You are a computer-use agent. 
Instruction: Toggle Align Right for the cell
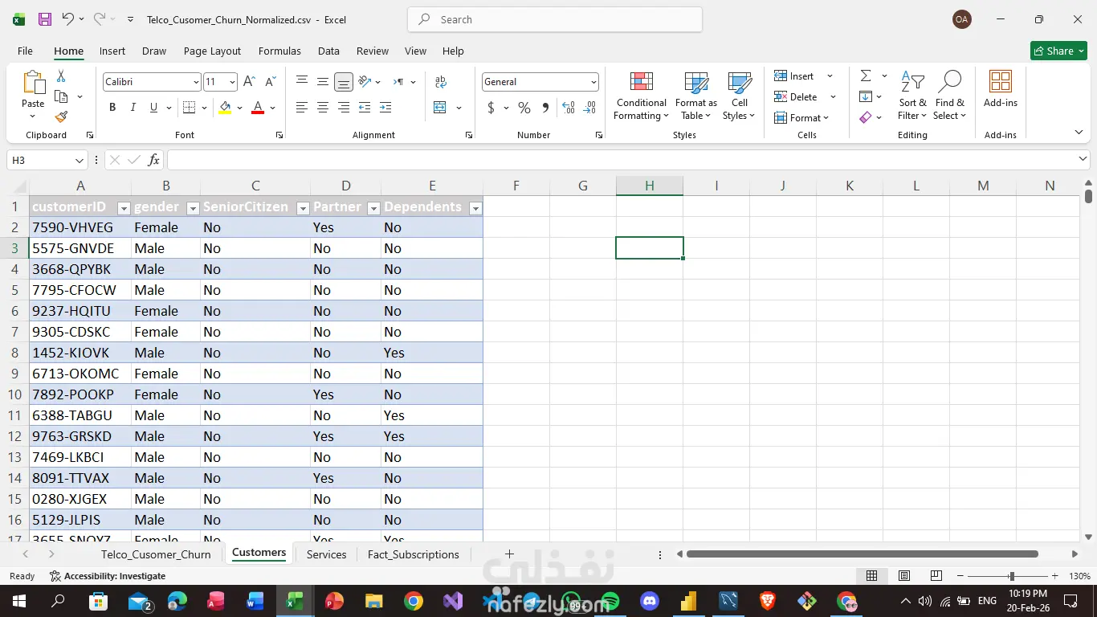[x=344, y=108]
